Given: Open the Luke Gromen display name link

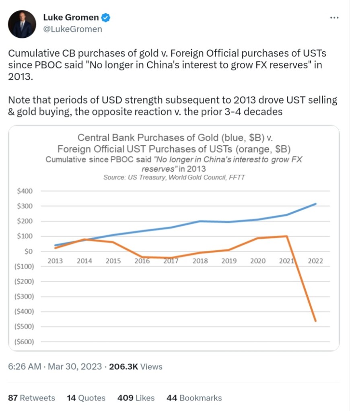Looking at the screenshot, I should pos(71,18).
